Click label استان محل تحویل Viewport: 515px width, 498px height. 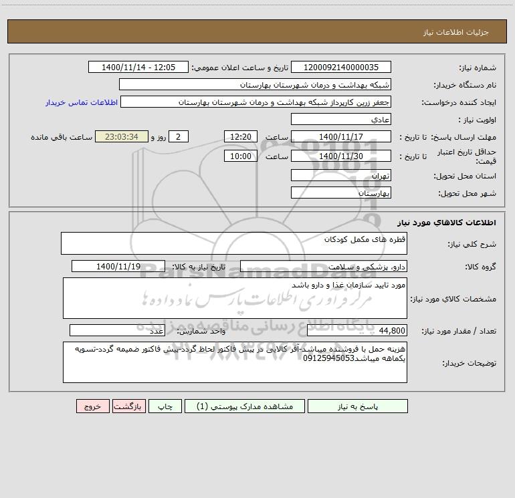[465, 176]
